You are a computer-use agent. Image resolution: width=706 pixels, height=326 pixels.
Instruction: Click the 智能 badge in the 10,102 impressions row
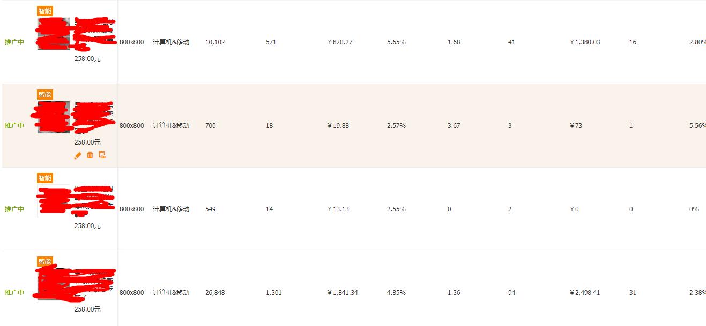[45, 11]
